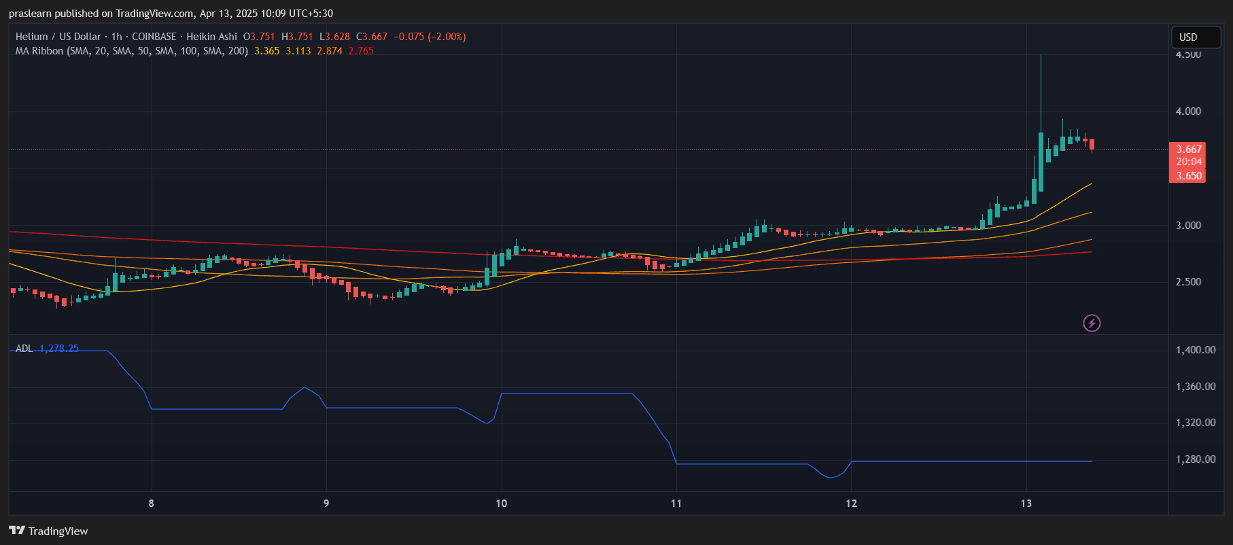Click the 4.000 price scale label

(x=1188, y=111)
